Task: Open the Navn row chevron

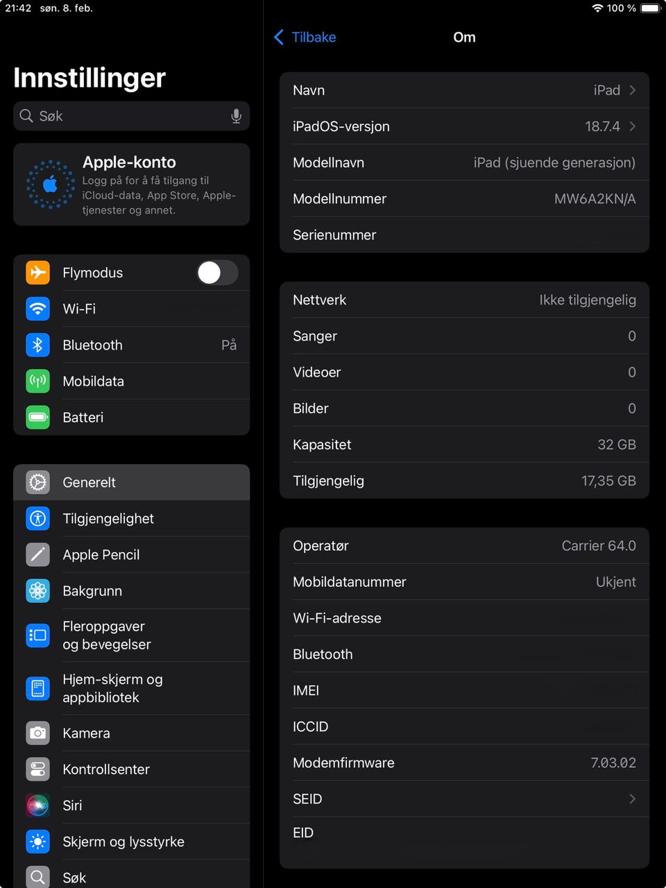Action: [x=632, y=90]
